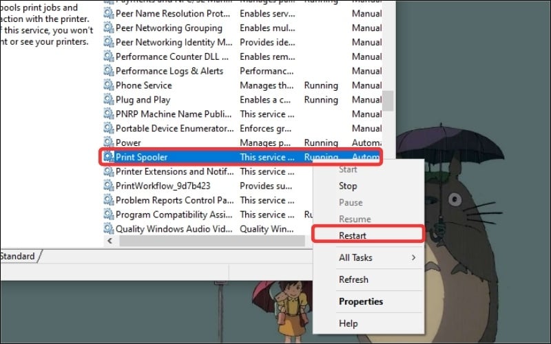Choose Stop in the context menu

[368, 186]
